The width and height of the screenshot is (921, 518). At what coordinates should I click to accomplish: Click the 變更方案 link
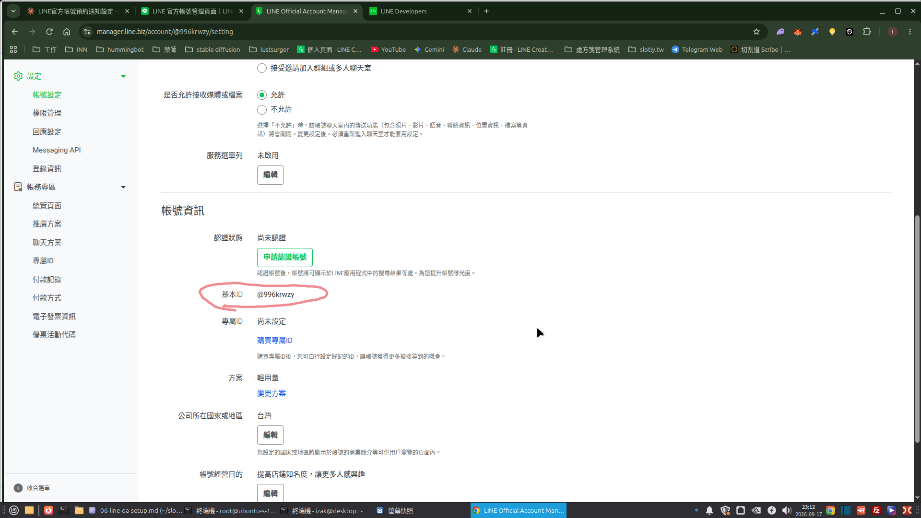[x=272, y=393]
